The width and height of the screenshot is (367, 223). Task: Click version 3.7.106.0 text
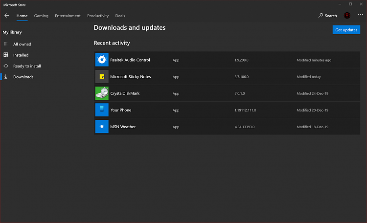tap(242, 77)
